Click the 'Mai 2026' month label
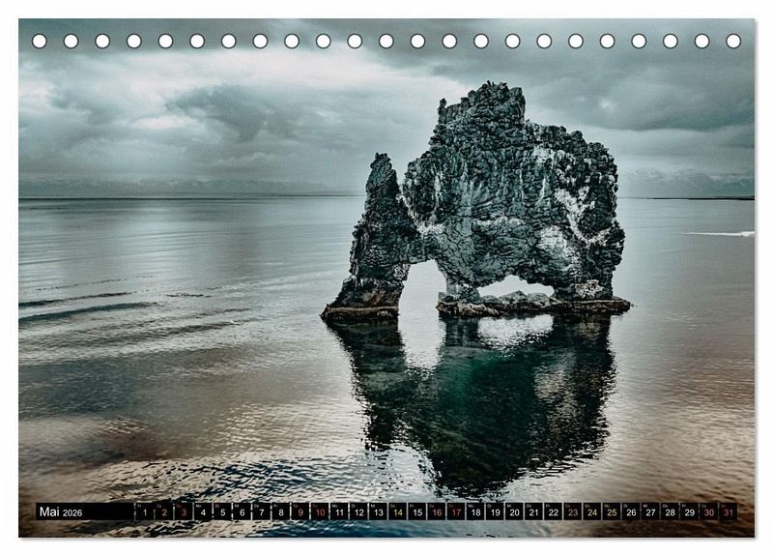The width and height of the screenshot is (773, 556). 61,512
